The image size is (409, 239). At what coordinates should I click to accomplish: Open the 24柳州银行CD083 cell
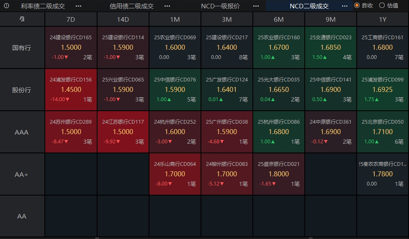(226, 174)
